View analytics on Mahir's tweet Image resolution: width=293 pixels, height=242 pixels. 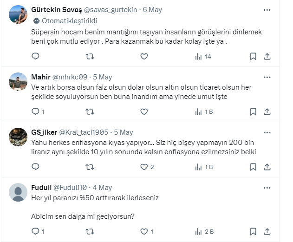coord(203,111)
